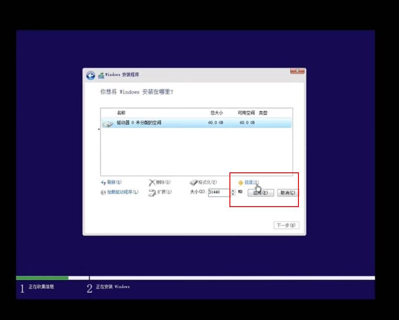Image resolution: width=399 pixels, height=320 pixels.
Task: Click the new partition star icon
Action: 240,182
